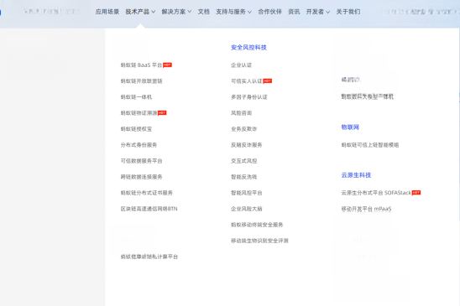Image resolution: width=460 pixels, height=306 pixels.
Task: Go to 可信数据服务平台
Action: tap(141, 161)
